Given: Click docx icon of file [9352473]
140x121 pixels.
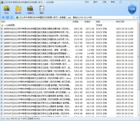Looking at the screenshot, I should coord(2,113).
